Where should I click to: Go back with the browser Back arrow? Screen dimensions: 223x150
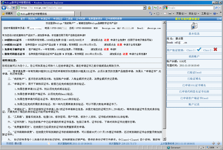click(x=4, y=8)
